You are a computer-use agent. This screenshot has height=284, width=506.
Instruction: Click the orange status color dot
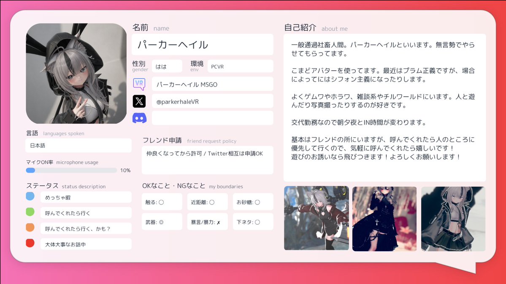(x=30, y=227)
